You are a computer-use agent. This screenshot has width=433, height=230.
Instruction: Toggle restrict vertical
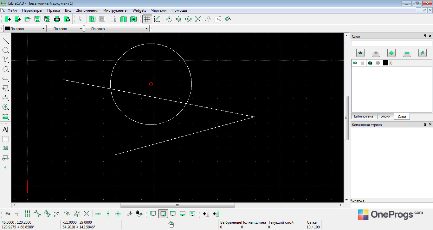point(108,214)
